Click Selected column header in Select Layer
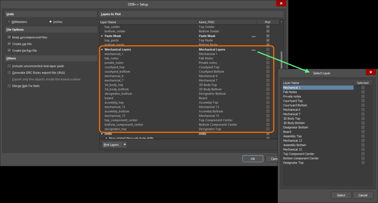This screenshot has height=203, width=378. point(363,83)
